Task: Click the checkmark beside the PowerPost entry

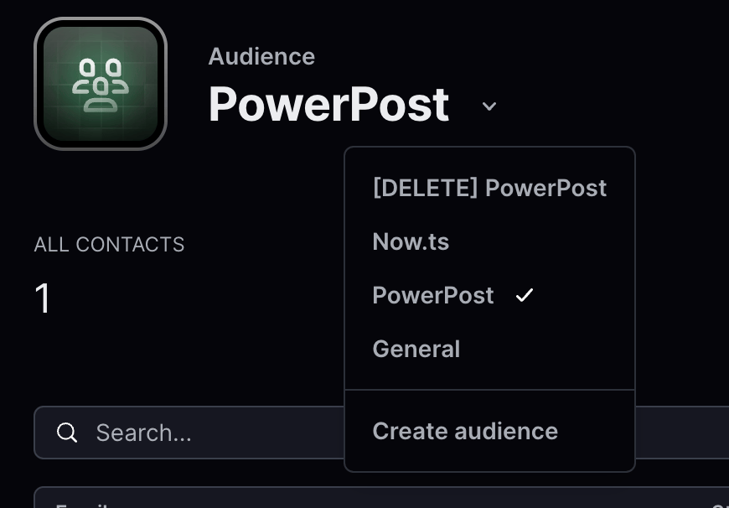Action: tap(525, 295)
